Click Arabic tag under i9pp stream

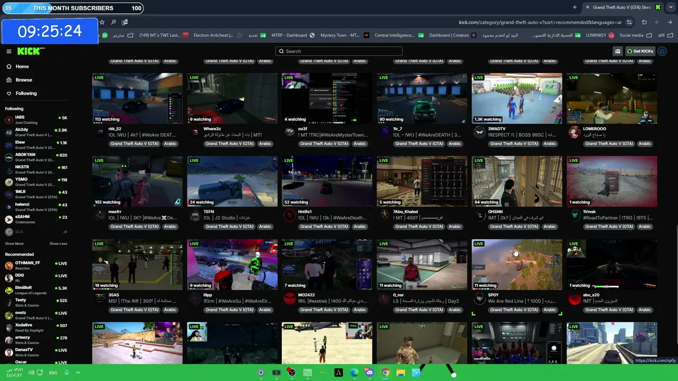[x=265, y=310]
